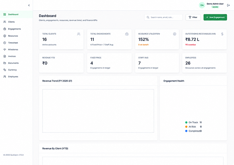This screenshot has width=234, height=165.
Task: Click the Resources sidebar icon
Action: point(5,36)
